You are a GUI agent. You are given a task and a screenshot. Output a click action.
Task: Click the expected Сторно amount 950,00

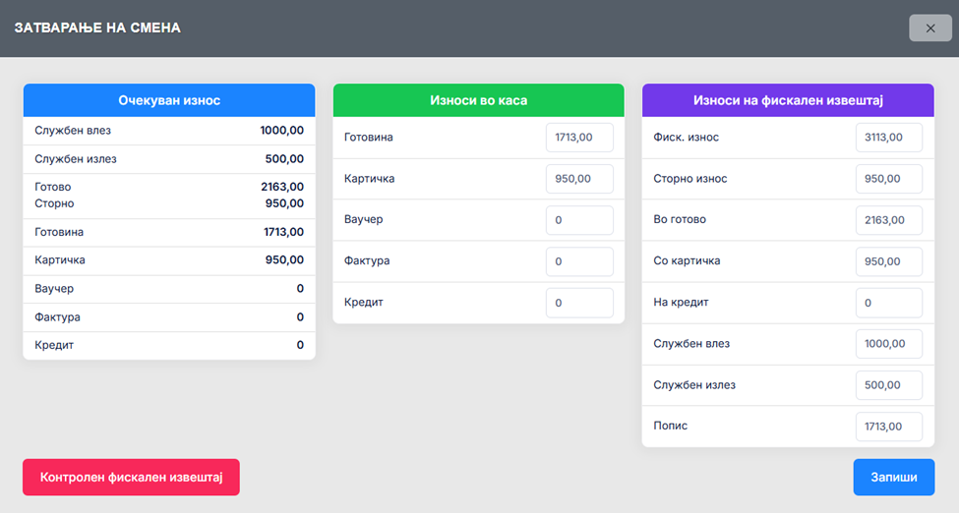284,203
